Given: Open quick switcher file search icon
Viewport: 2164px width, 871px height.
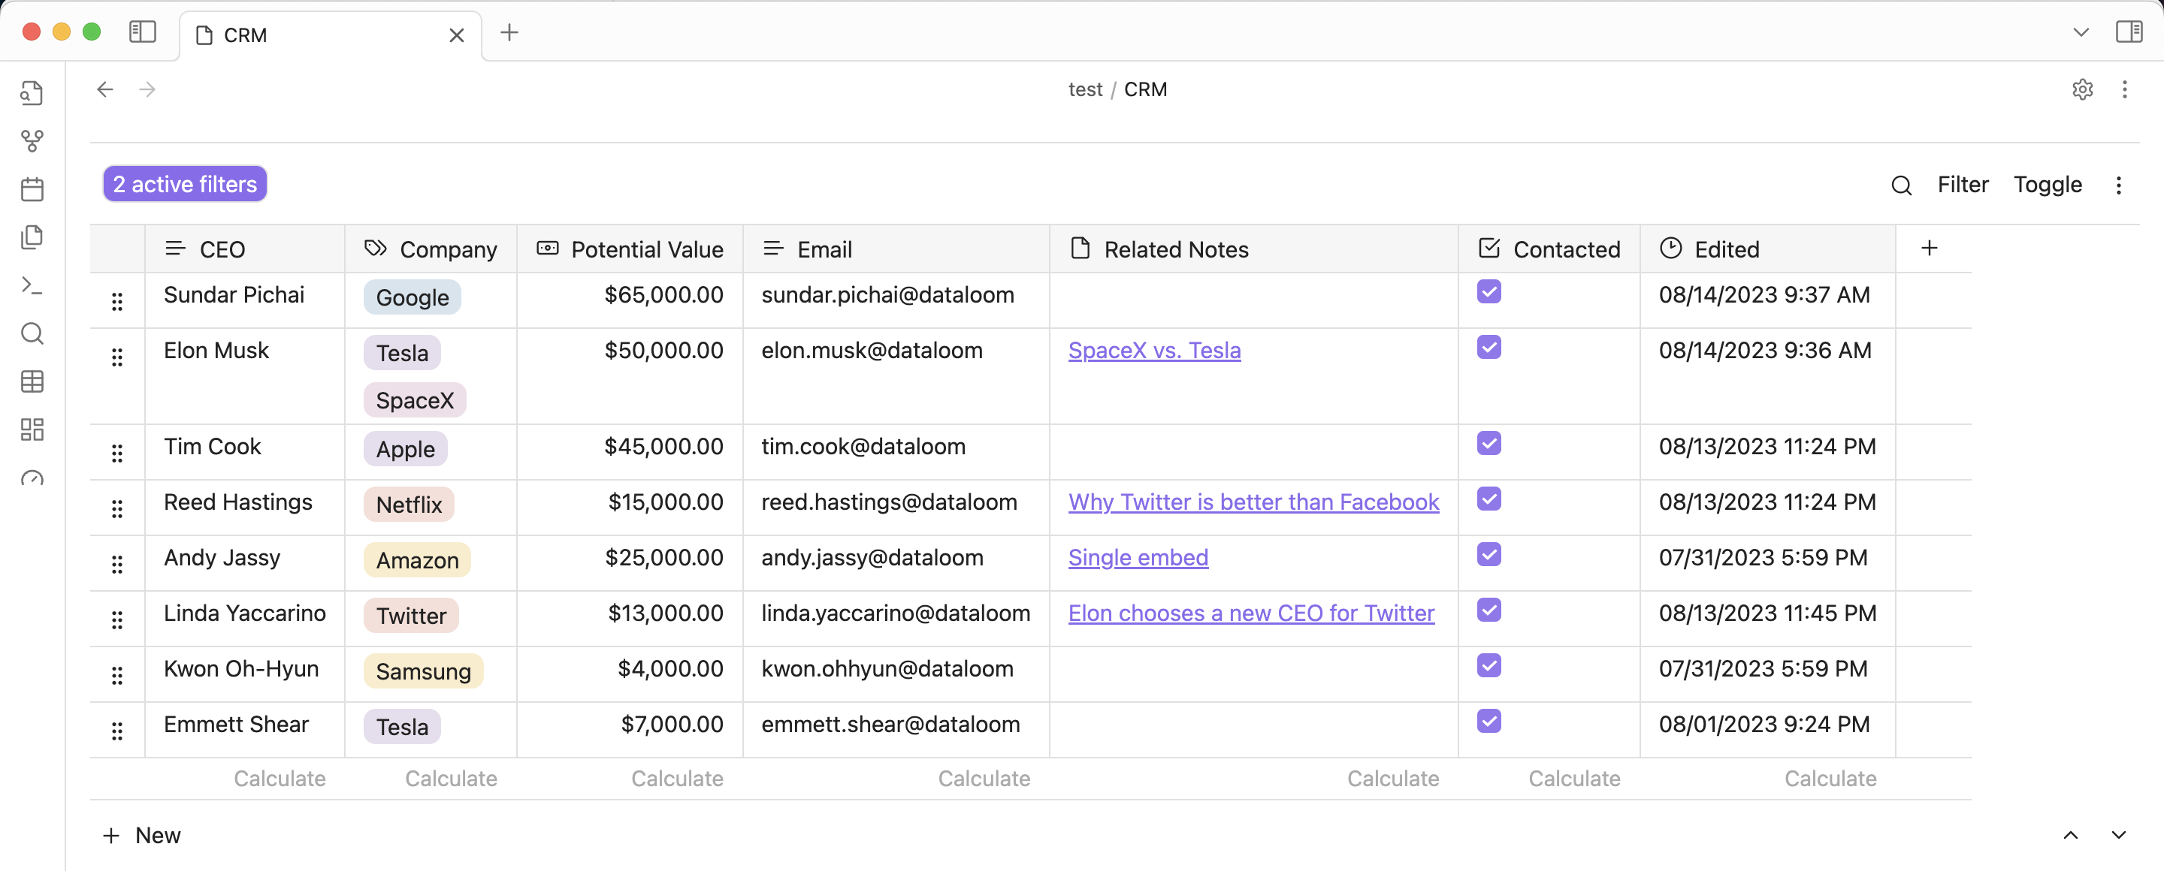Looking at the screenshot, I should coord(32,92).
